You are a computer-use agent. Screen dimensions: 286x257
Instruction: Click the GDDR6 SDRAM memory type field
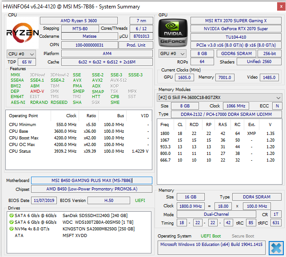tap(236, 54)
